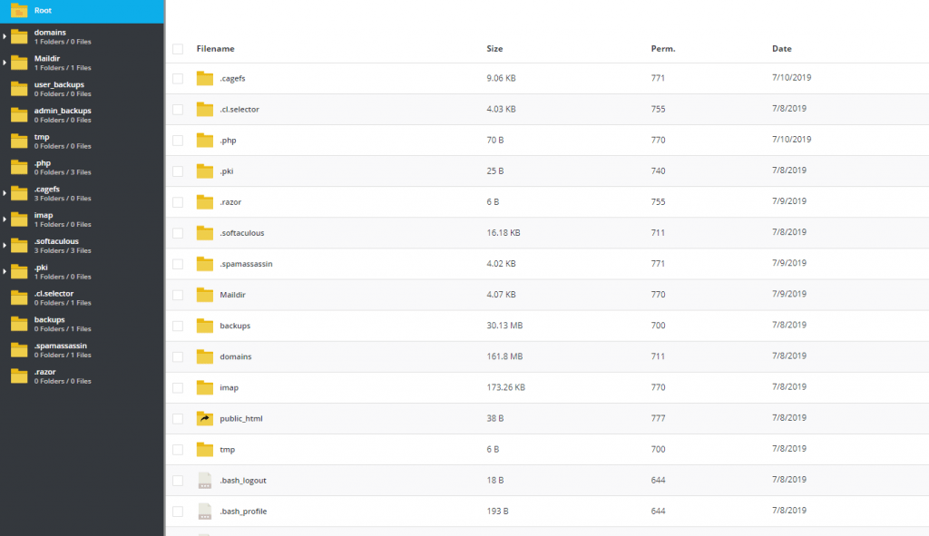Image resolution: width=929 pixels, height=536 pixels.
Task: Check the checkbox next to domains
Action: click(x=177, y=356)
